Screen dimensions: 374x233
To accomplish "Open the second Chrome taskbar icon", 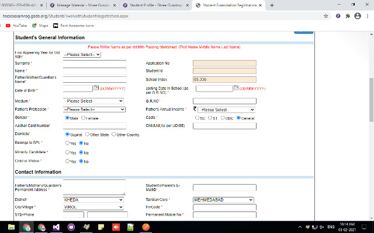I will 41,227.
